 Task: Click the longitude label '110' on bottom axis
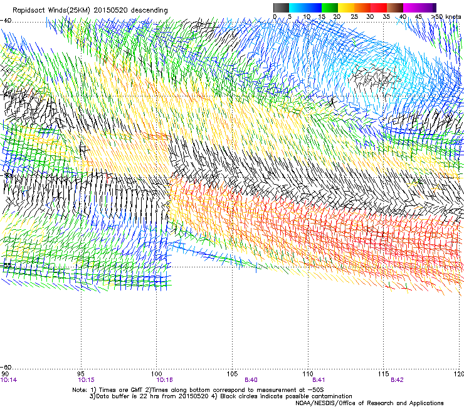click(x=308, y=374)
